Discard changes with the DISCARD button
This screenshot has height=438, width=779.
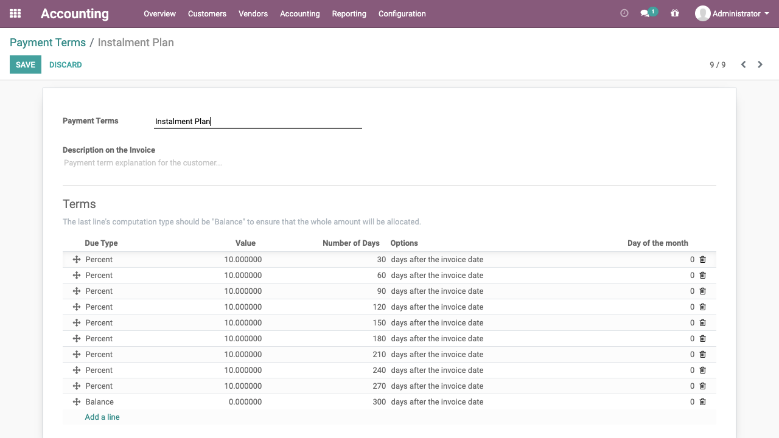coord(65,64)
